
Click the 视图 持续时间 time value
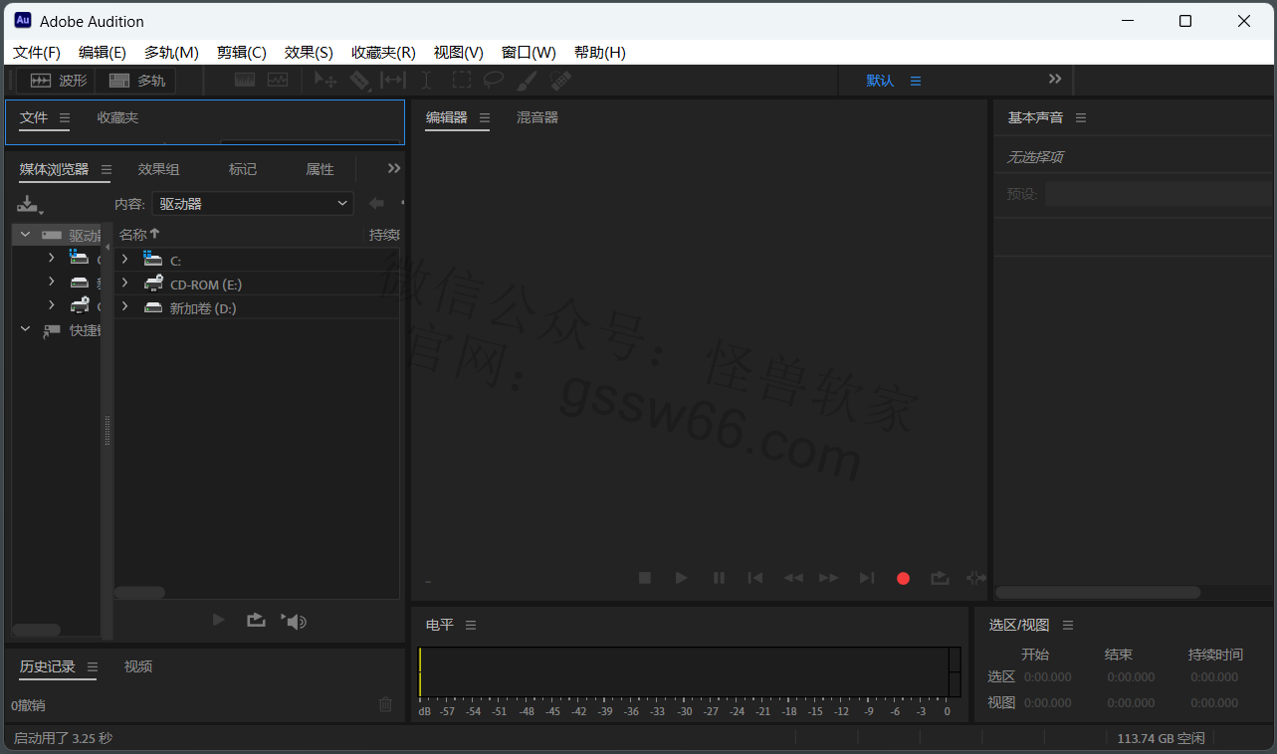click(1215, 703)
